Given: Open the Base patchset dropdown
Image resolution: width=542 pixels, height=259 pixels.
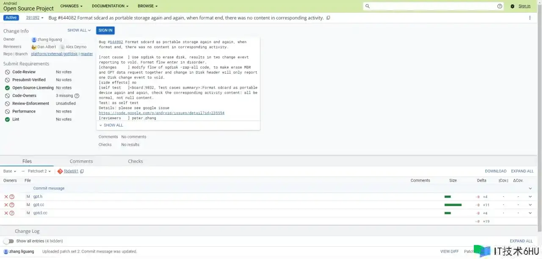Looking at the screenshot, I should 10,171.
